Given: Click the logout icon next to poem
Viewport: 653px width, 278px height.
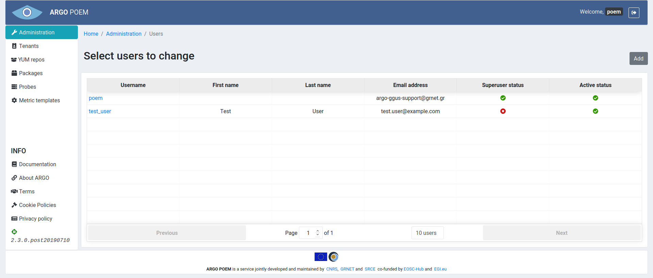Looking at the screenshot, I should coord(634,13).
